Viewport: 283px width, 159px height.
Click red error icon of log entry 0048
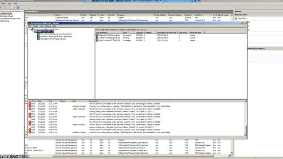point(30,129)
